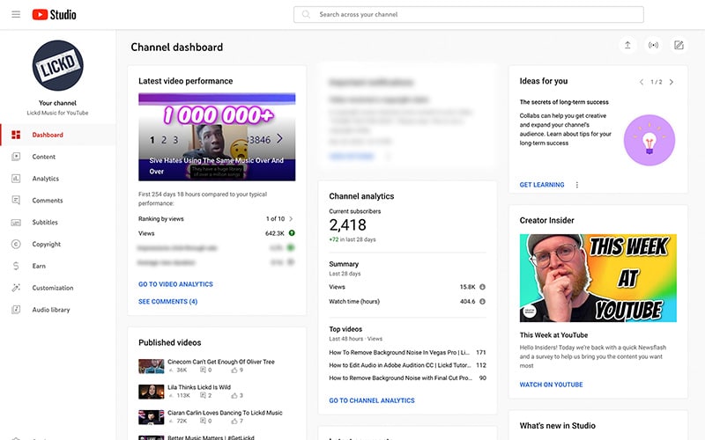
Task: Click the Audio library music icon
Action: (x=16, y=310)
